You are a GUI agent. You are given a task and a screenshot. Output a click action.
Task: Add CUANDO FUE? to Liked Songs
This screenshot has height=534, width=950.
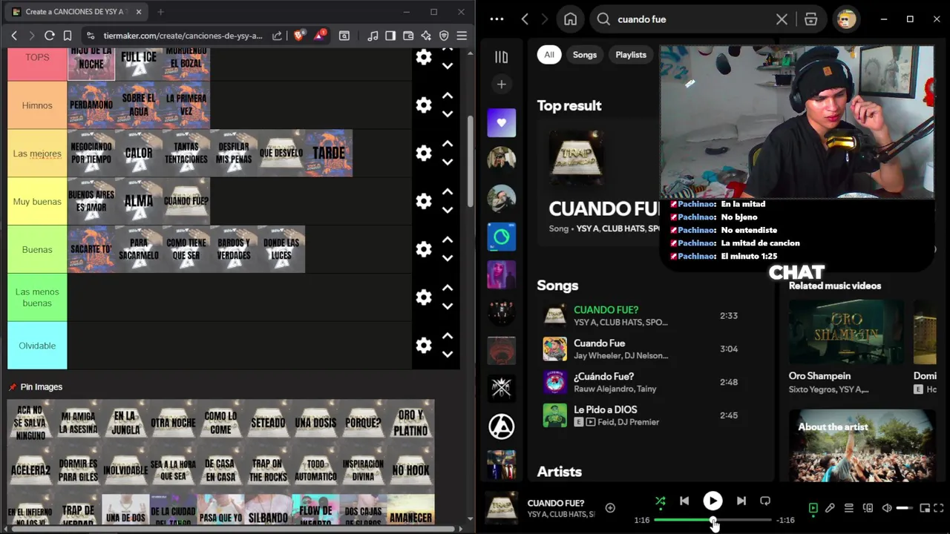point(610,508)
